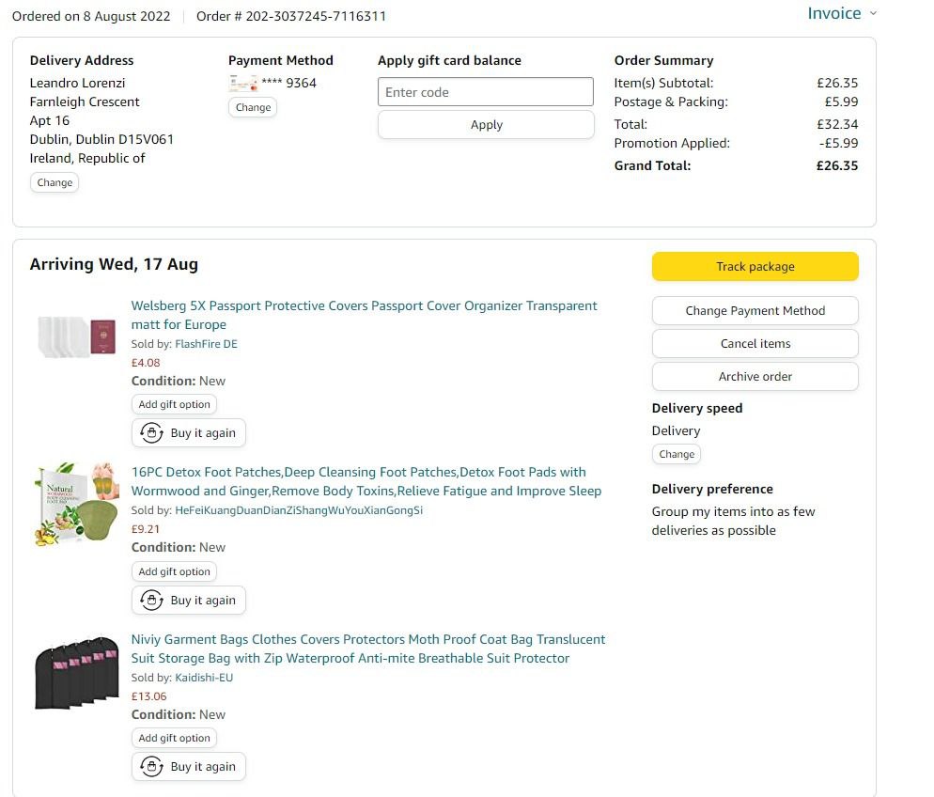Click the gift card code field
Screen dimensions: 934x797
[486, 92]
